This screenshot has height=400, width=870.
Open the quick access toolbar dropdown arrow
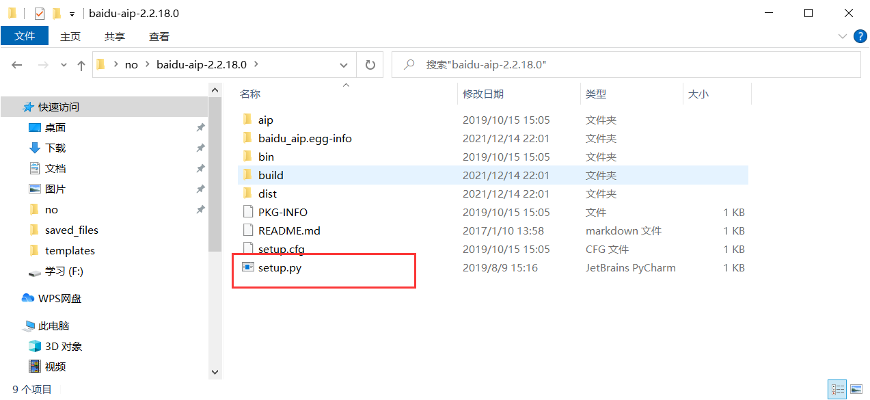[x=72, y=14]
